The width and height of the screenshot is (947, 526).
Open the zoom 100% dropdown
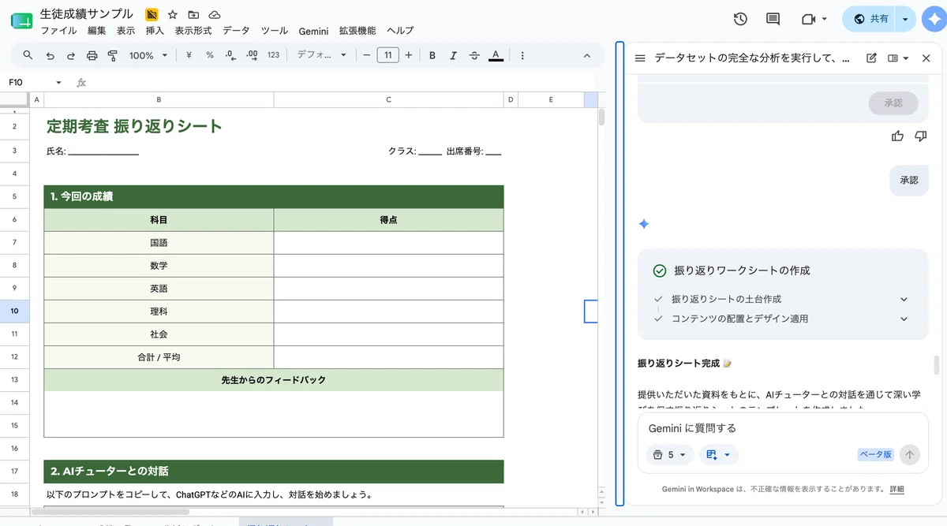click(148, 55)
